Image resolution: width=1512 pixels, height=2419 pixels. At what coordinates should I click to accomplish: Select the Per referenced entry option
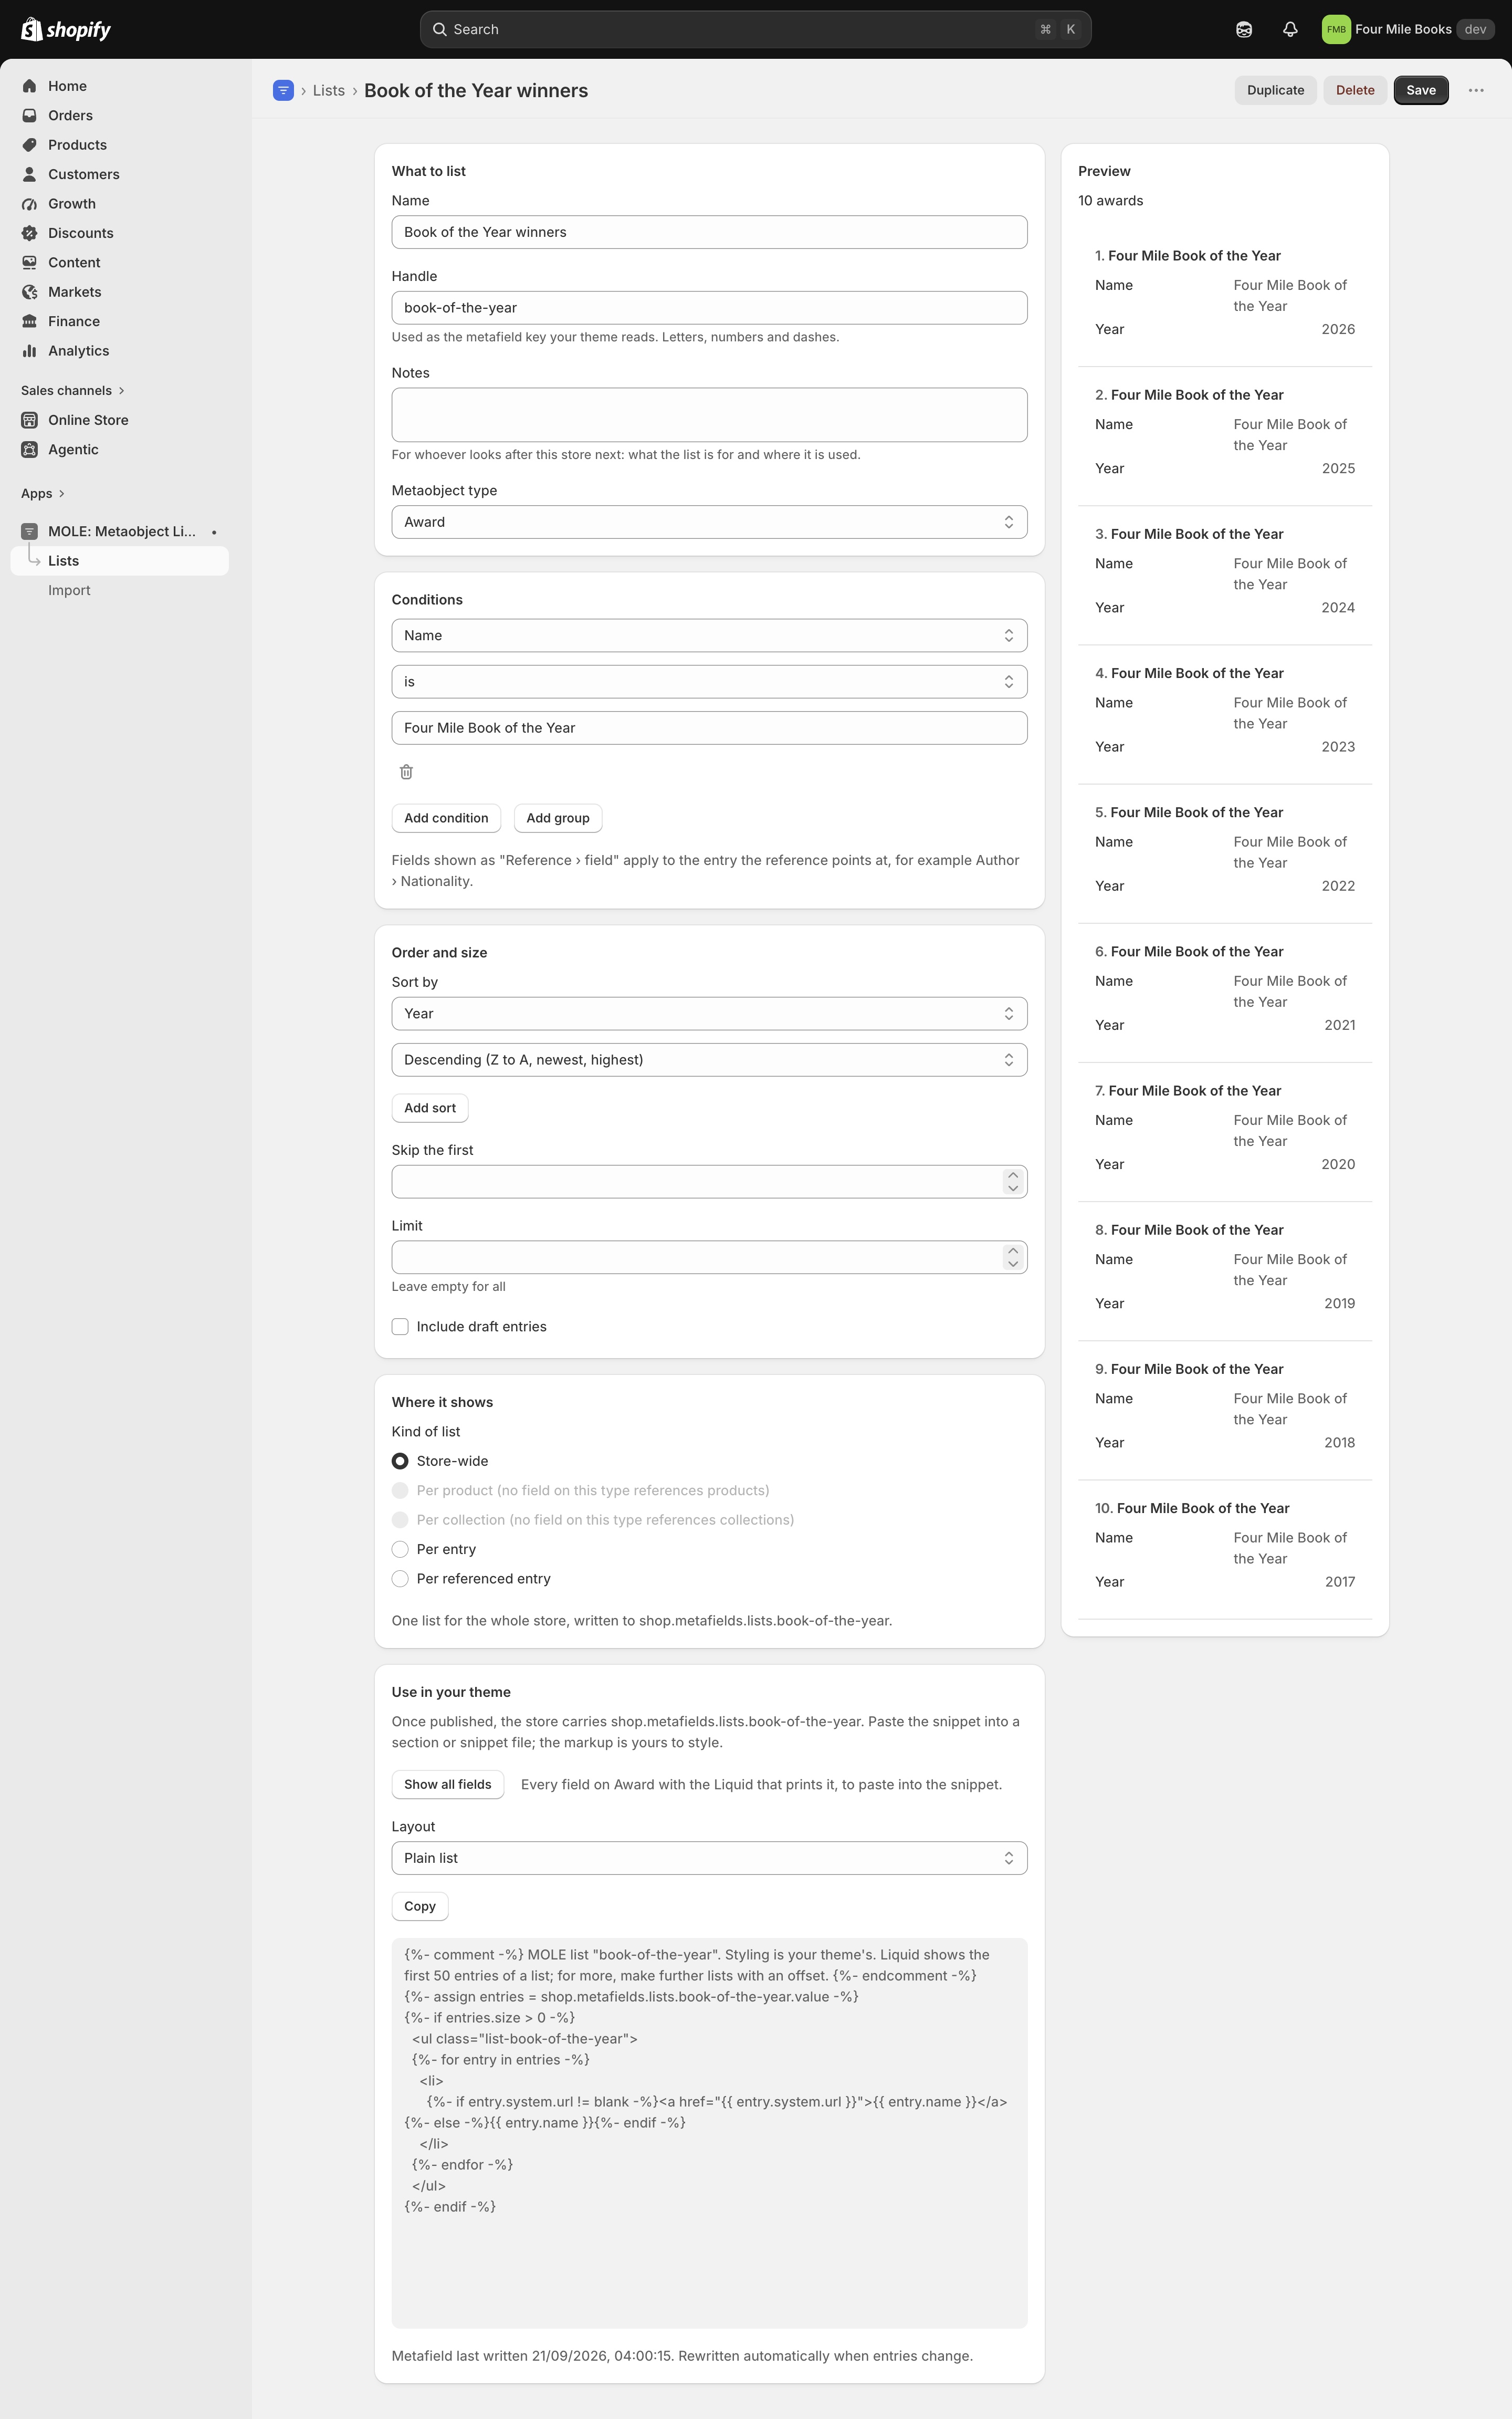(x=400, y=1579)
